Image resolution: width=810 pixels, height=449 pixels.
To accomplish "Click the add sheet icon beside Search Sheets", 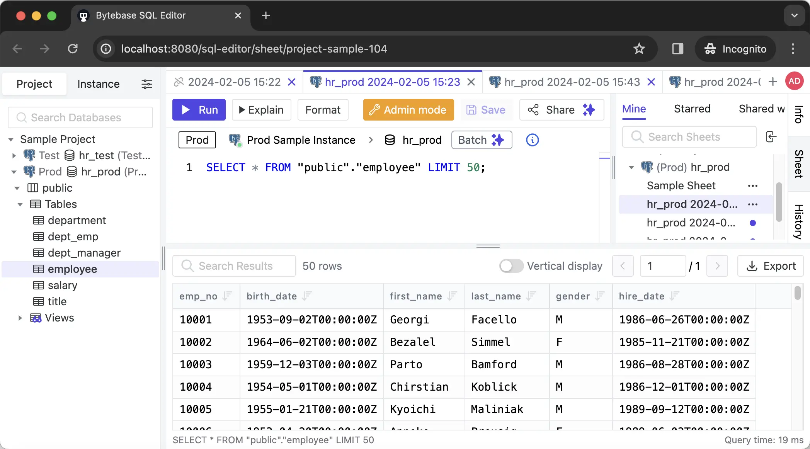I will (771, 137).
